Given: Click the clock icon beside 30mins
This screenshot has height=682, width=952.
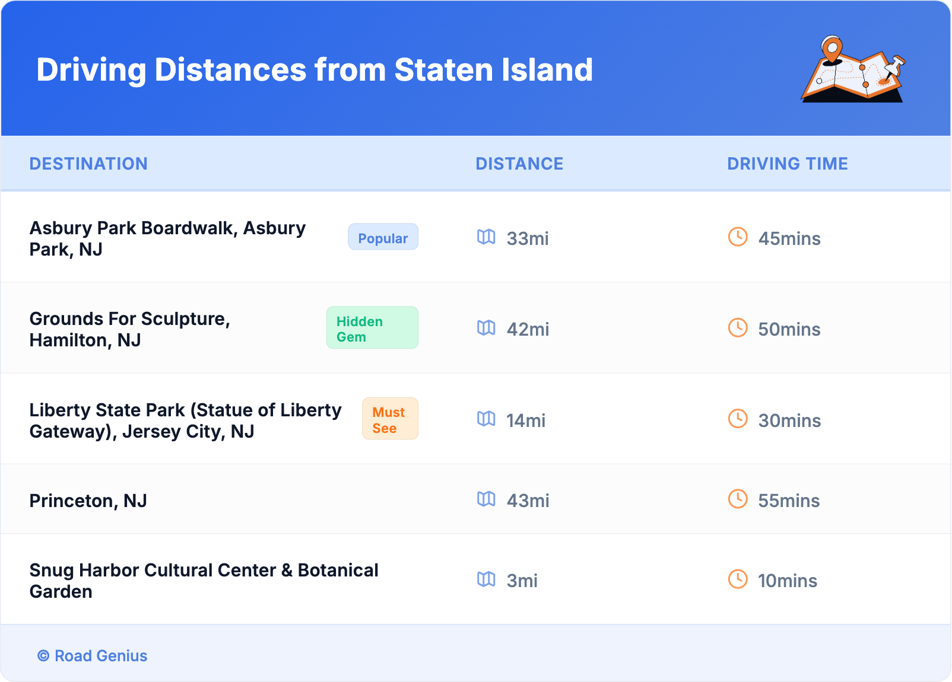Looking at the screenshot, I should 738,419.
